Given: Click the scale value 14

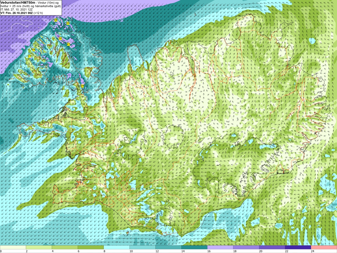Looking at the screenshot, I should (x=183, y=251).
